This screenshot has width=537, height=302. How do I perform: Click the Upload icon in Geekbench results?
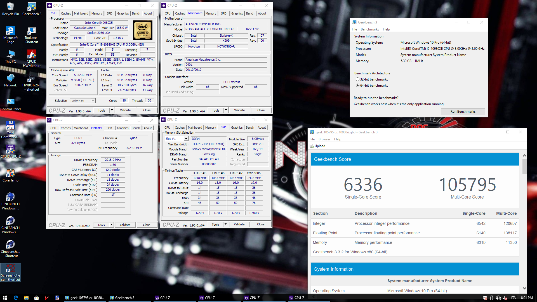point(312,146)
